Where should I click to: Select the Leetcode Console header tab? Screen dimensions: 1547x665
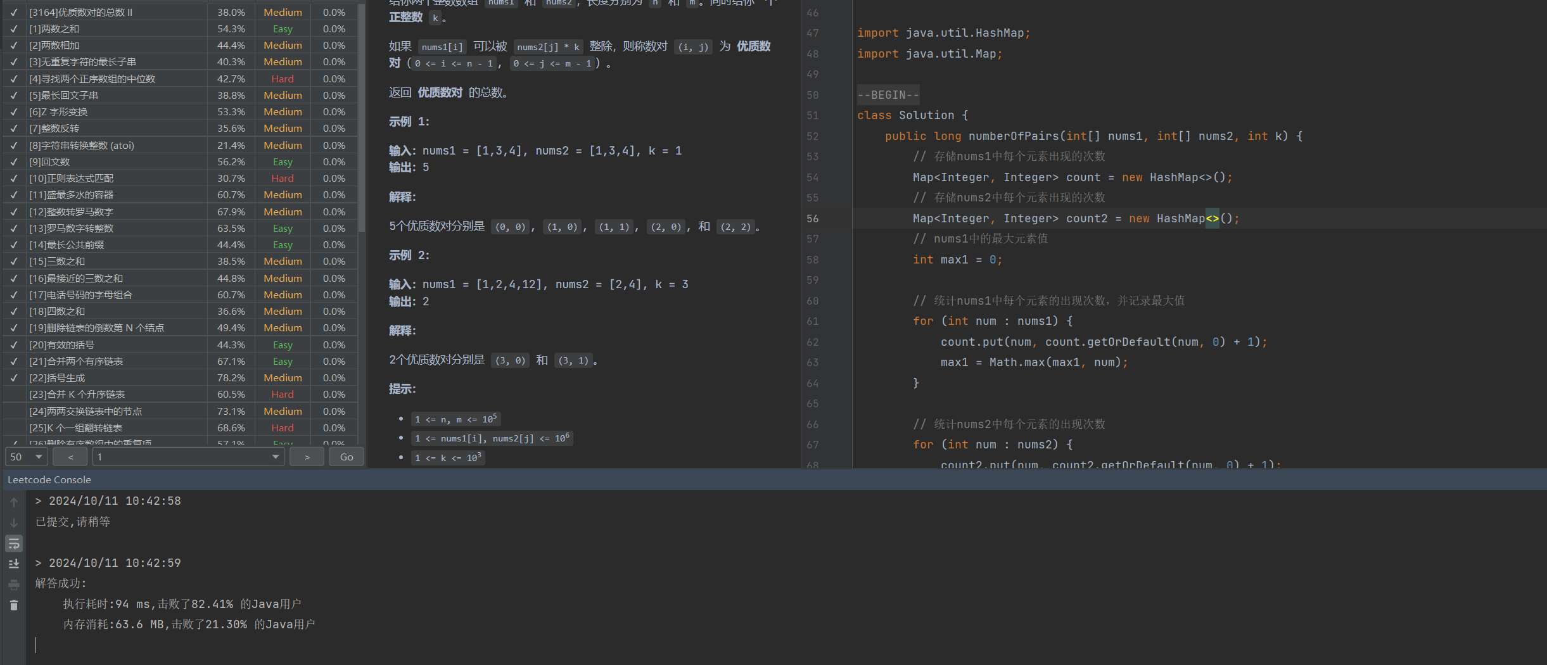pos(49,480)
